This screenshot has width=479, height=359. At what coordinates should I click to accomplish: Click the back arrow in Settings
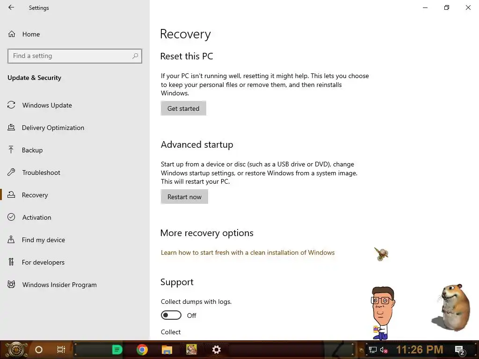pyautogui.click(x=11, y=7)
